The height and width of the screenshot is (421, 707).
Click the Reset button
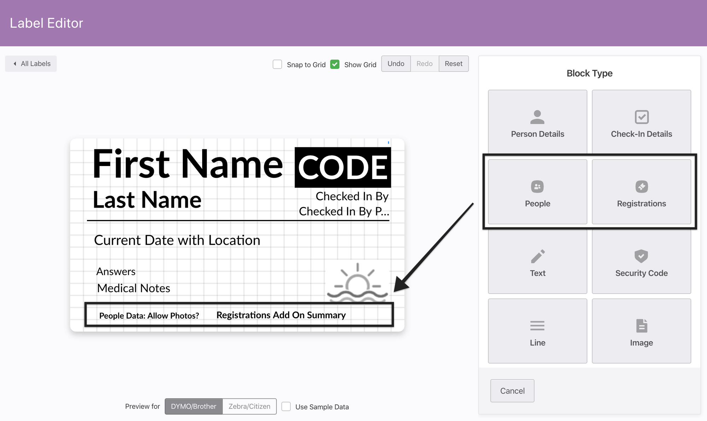453,64
